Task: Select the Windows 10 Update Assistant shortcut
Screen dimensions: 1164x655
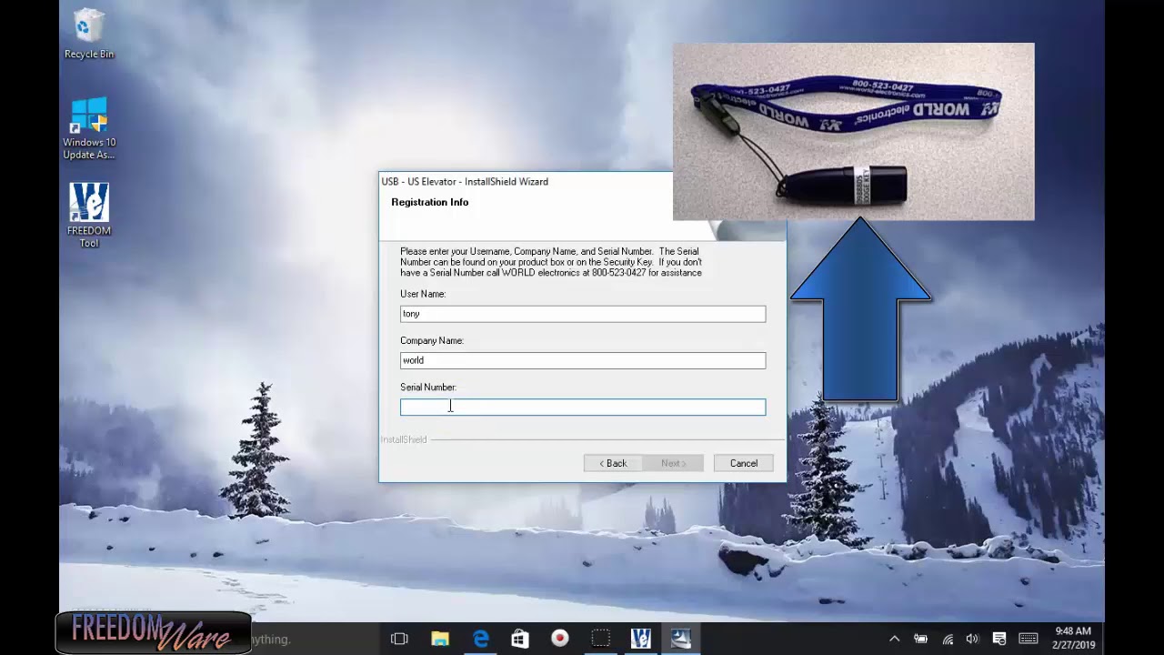Action: (89, 128)
